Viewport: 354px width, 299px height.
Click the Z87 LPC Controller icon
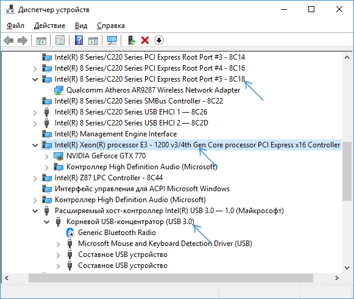47,178
